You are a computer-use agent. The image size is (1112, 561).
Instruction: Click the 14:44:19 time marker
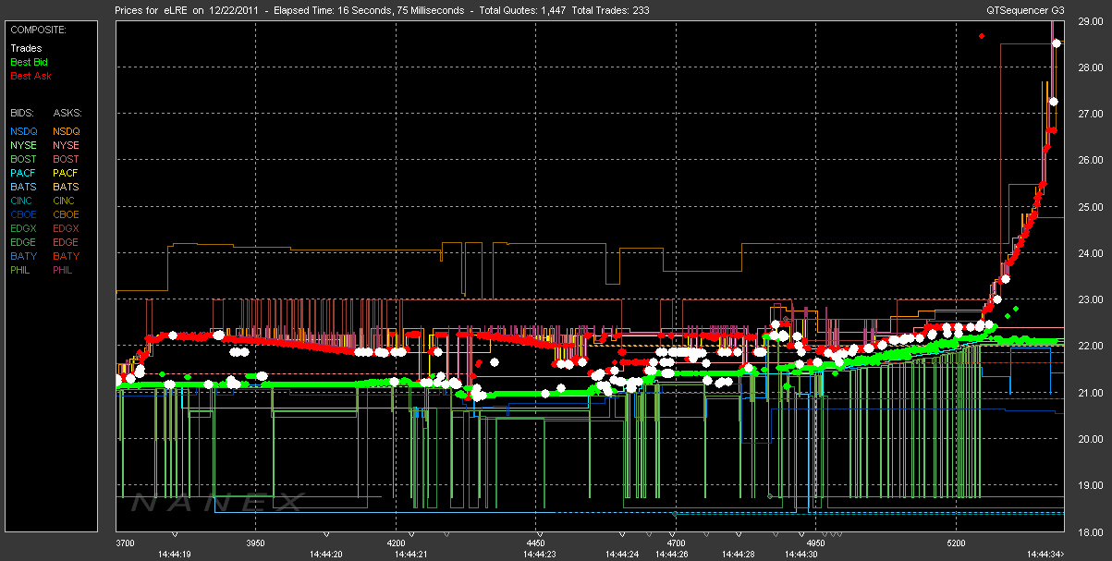click(x=174, y=554)
